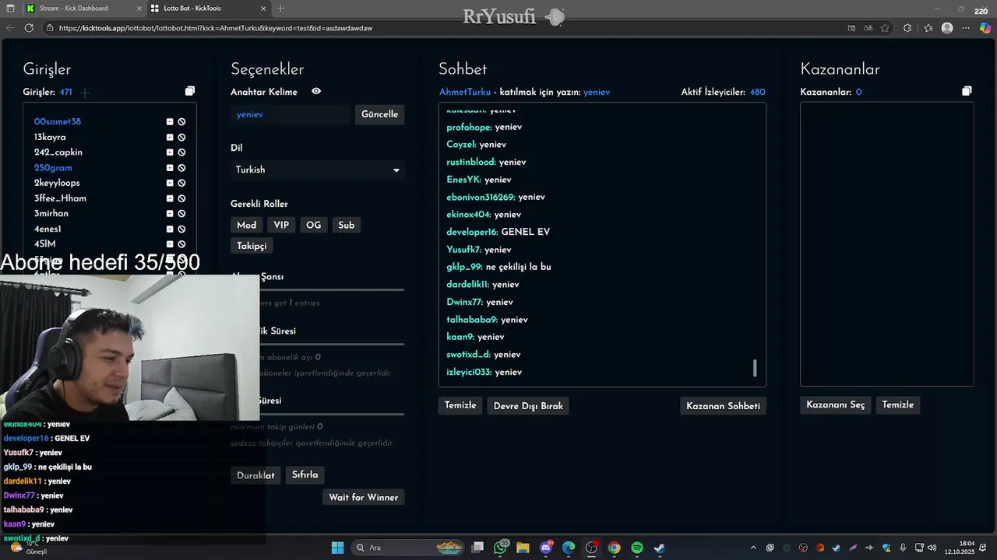Toggle the OG required role

(313, 225)
